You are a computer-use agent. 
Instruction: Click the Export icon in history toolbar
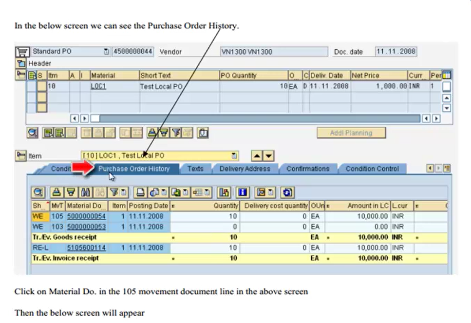pyautogui.click(x=176, y=192)
